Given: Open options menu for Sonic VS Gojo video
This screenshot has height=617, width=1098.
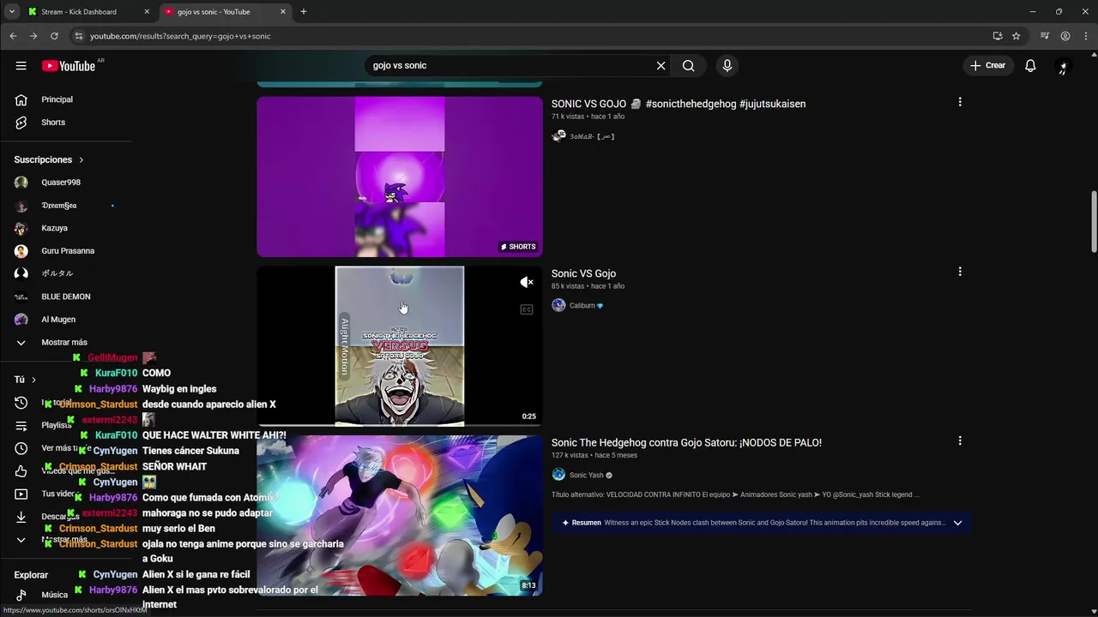Looking at the screenshot, I should 960,272.
